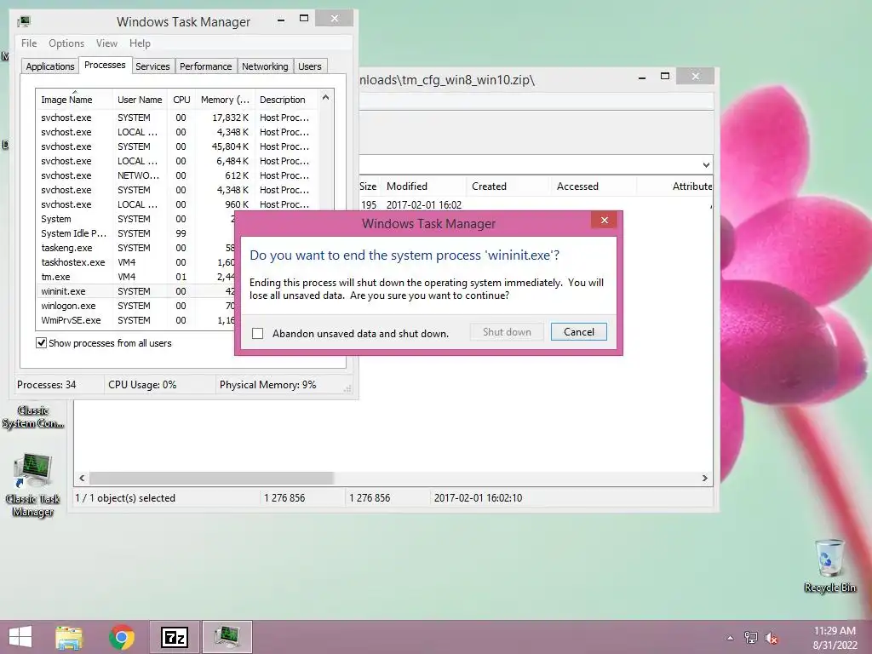Select the WmiPrvSE.exe process row

(136, 320)
